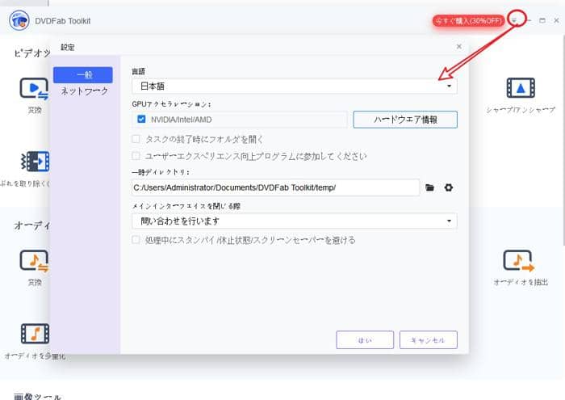Open the title bar dropdown menu icon
This screenshot has height=400, width=565.
tap(515, 20)
